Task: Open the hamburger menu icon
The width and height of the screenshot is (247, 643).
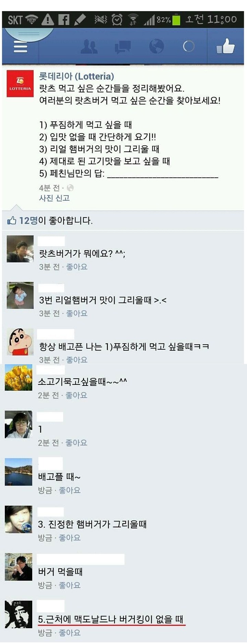Action: click(20, 46)
